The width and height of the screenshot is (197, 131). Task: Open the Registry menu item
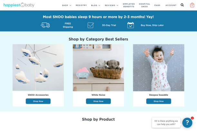(81, 5)
